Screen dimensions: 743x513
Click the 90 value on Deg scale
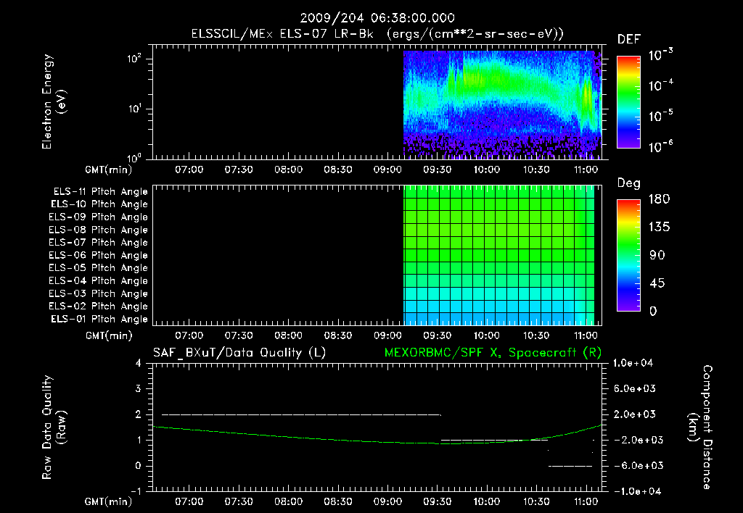tap(657, 256)
